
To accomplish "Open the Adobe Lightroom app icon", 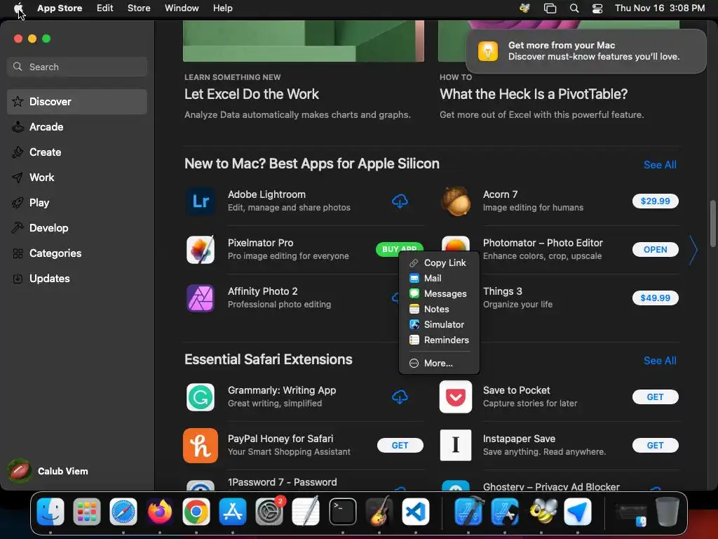I will (x=201, y=201).
